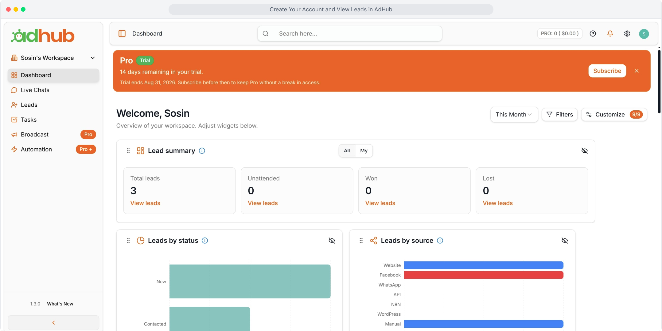The width and height of the screenshot is (662, 331).
Task: Click the Leads by source info icon
Action: (440, 241)
